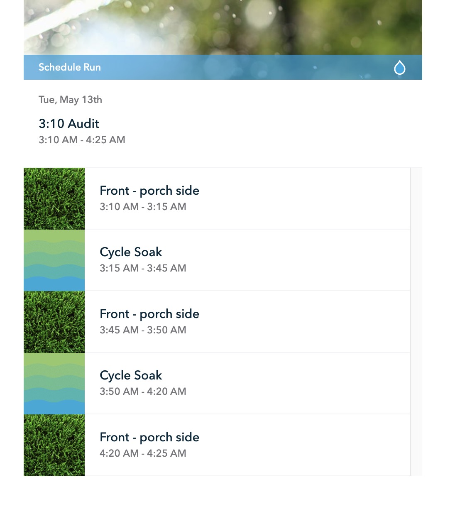Open the 3:10 Audit schedule title
The width and height of the screenshot is (450, 514).
(69, 123)
